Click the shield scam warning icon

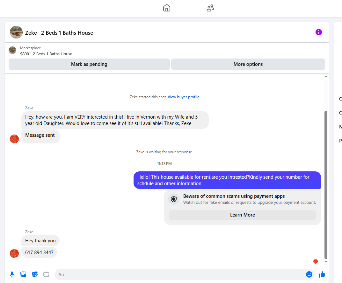174,199
